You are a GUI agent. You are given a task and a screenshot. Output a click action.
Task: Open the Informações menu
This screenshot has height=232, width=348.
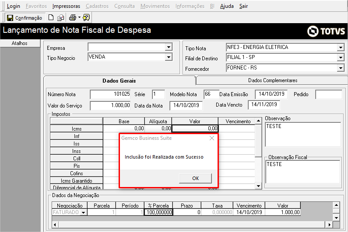[x=190, y=6]
